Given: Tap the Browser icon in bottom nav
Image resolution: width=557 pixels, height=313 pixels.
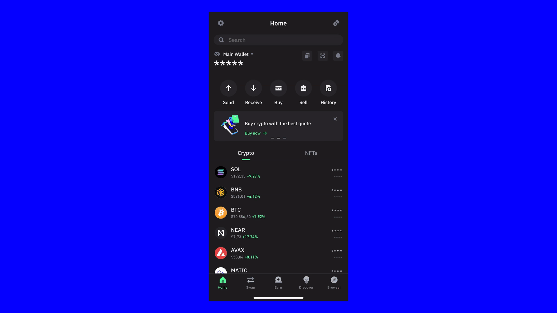Looking at the screenshot, I should point(334,282).
